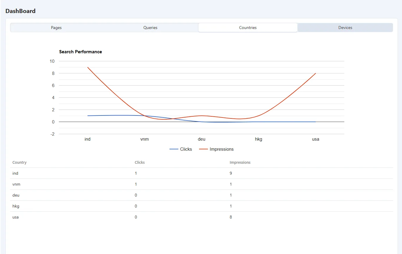Screen dimensions: 402x254
Task: Click the ind label on the chart x-axis
Action: pyautogui.click(x=88, y=139)
